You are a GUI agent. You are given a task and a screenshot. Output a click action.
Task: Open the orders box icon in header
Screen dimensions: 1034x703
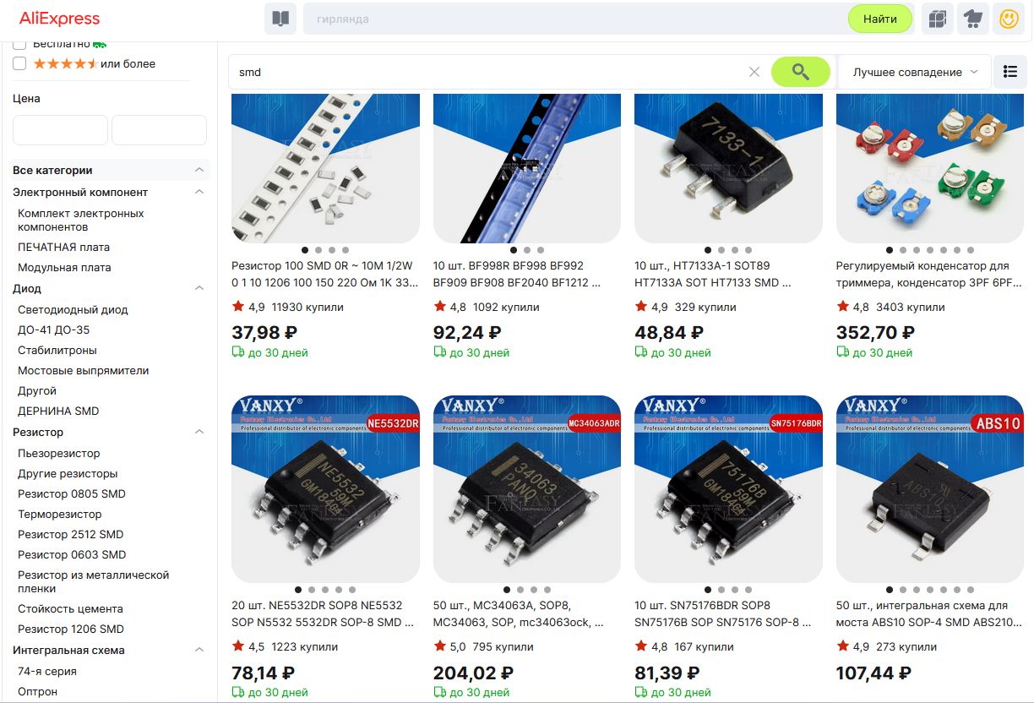(x=937, y=19)
